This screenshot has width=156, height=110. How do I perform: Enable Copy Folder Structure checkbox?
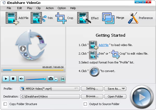tap(5, 104)
